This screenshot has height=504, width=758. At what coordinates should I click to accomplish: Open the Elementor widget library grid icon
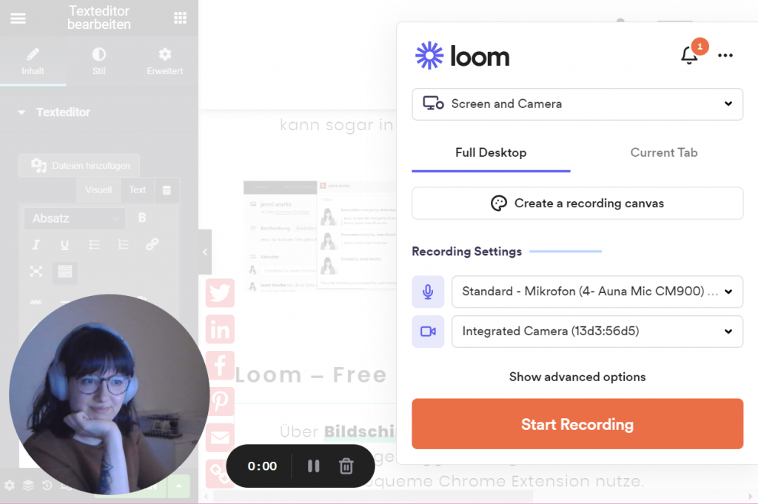click(x=179, y=17)
